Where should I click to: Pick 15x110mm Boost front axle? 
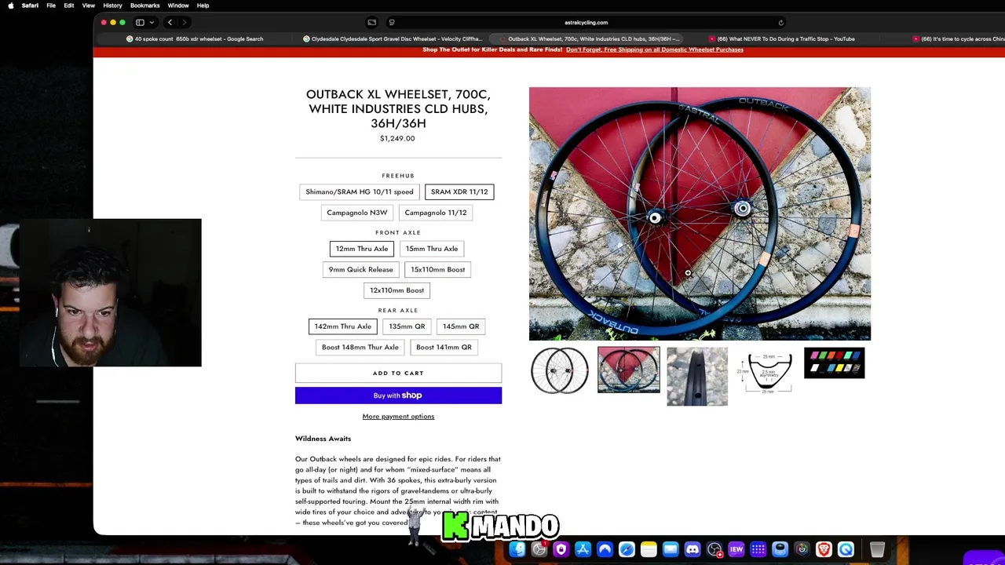(x=438, y=269)
